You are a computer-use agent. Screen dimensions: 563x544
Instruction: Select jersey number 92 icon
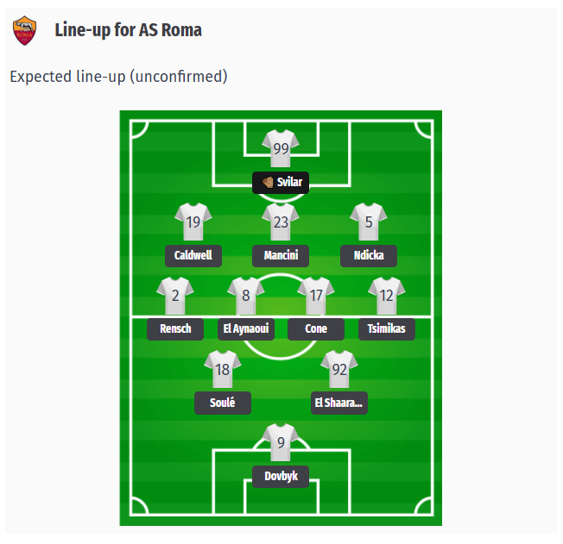(x=339, y=369)
